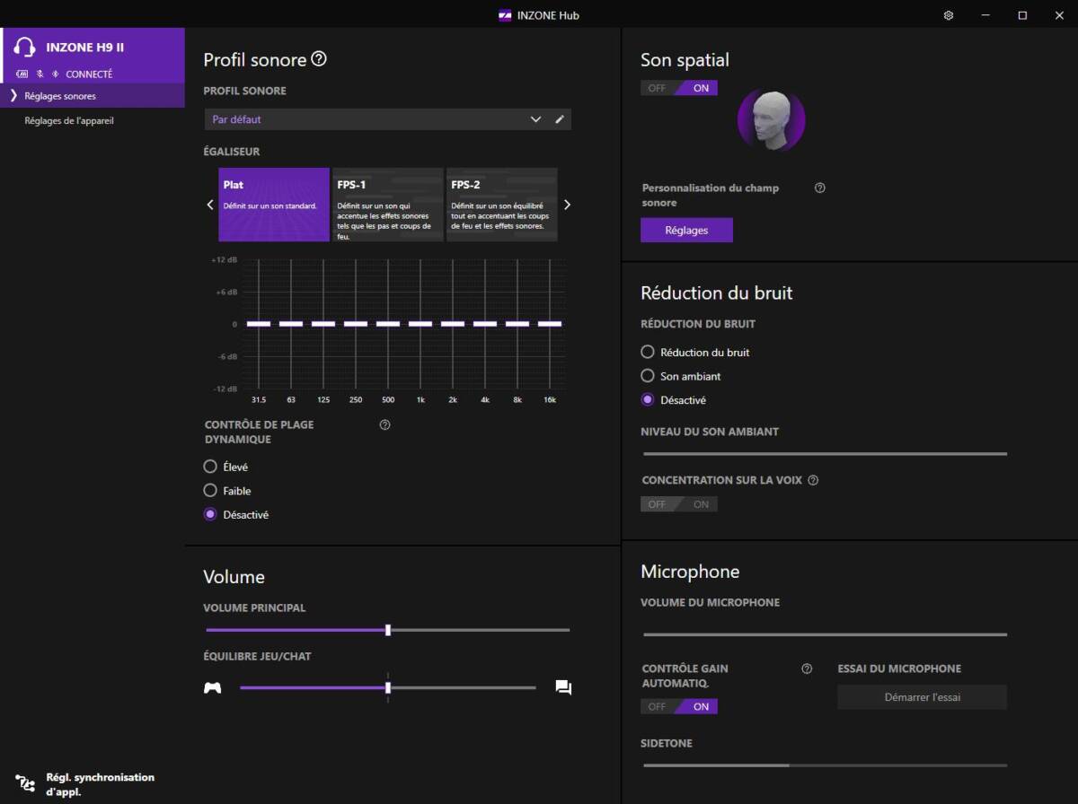Click the 500 Hz equalizer band handle
The width and height of the screenshot is (1078, 804).
(x=388, y=324)
